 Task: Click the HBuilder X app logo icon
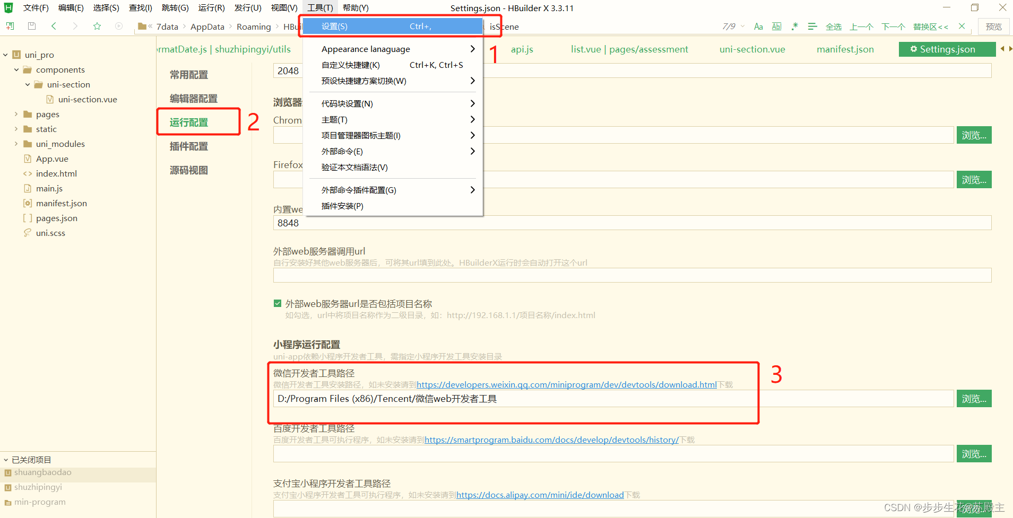pyautogui.click(x=8, y=7)
